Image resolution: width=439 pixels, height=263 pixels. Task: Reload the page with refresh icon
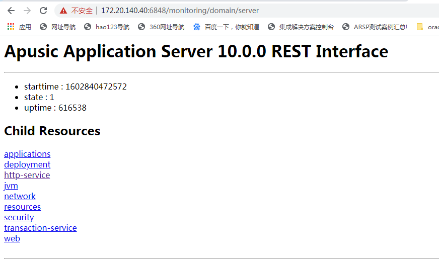pos(43,11)
